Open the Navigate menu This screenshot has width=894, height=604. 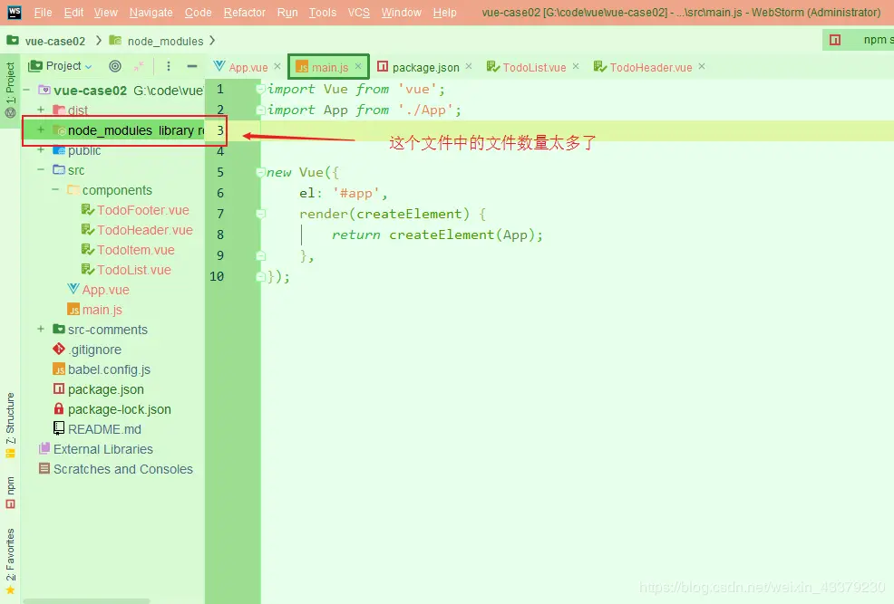[151, 12]
